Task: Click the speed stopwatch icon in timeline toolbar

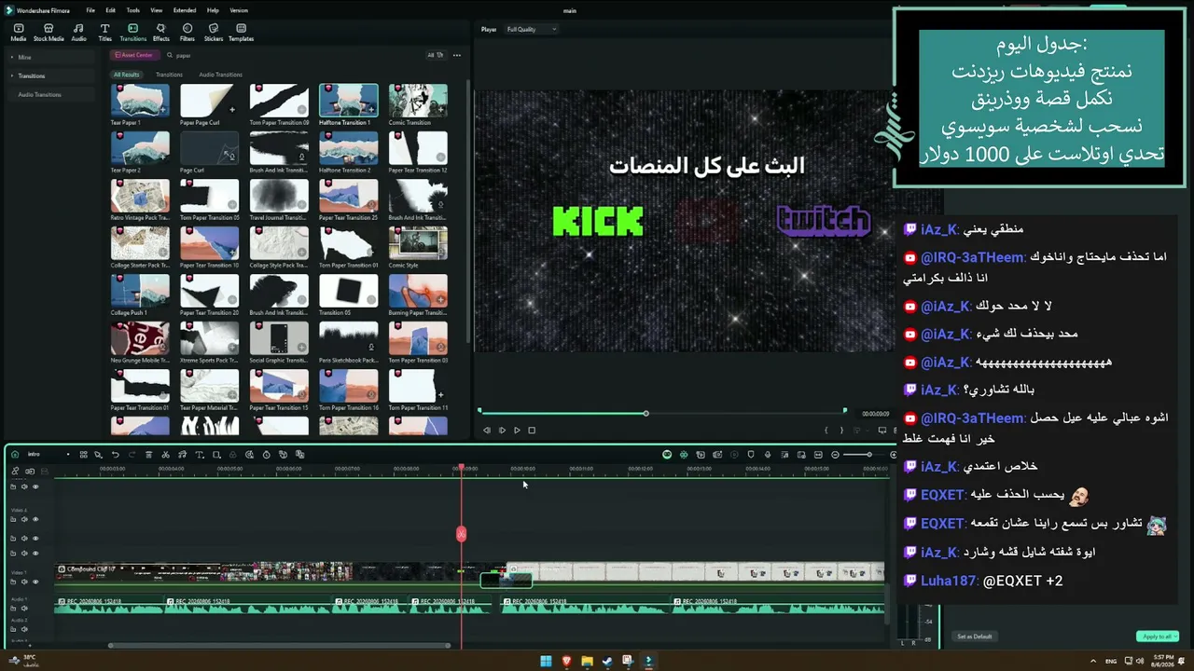Action: 266,455
